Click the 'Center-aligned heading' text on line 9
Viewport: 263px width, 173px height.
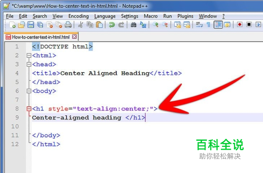click(x=76, y=118)
